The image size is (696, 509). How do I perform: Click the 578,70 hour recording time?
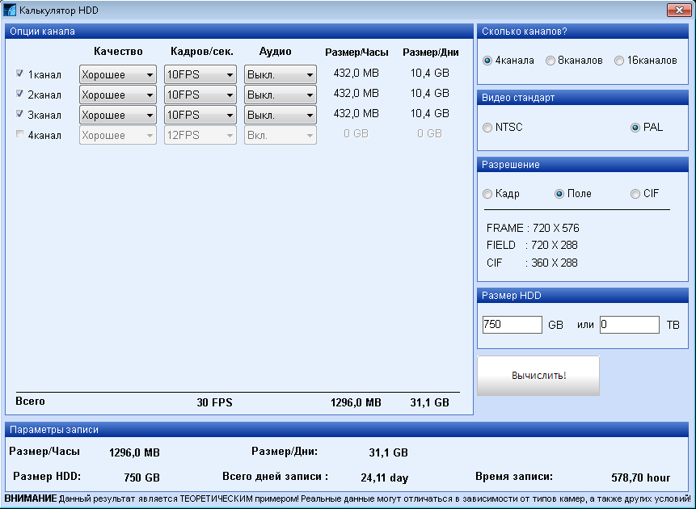pos(640,478)
